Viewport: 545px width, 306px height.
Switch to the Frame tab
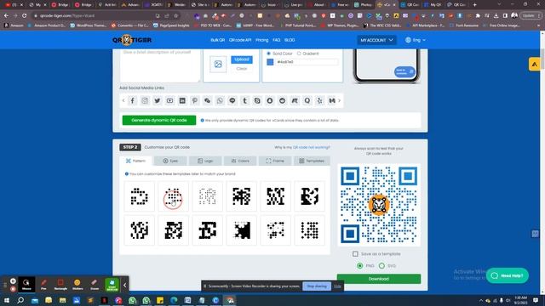[x=275, y=161]
